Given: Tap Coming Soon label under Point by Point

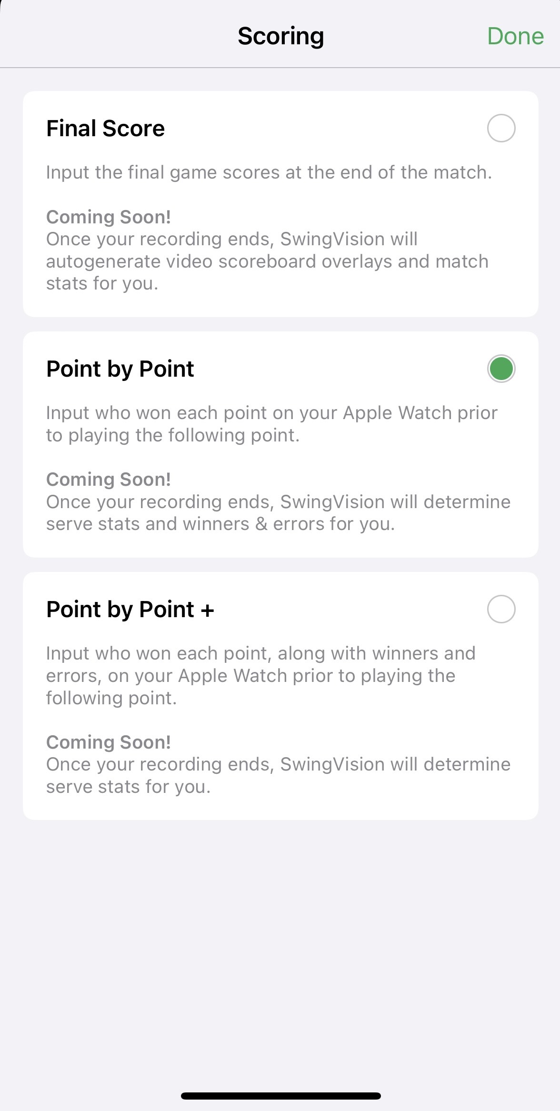Looking at the screenshot, I should pos(109,480).
